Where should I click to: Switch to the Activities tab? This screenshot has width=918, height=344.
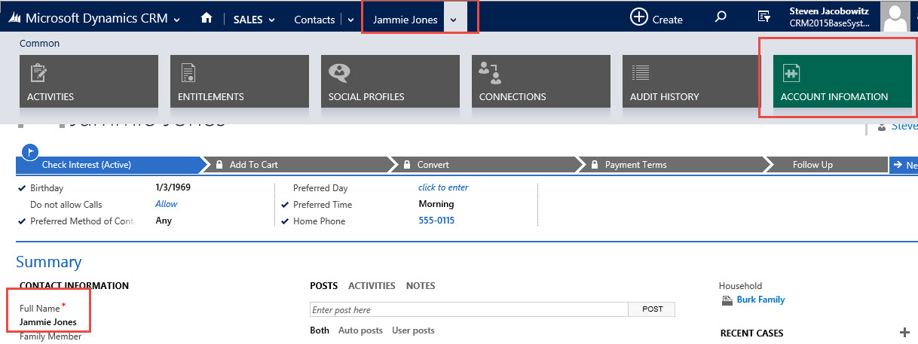[x=372, y=286]
